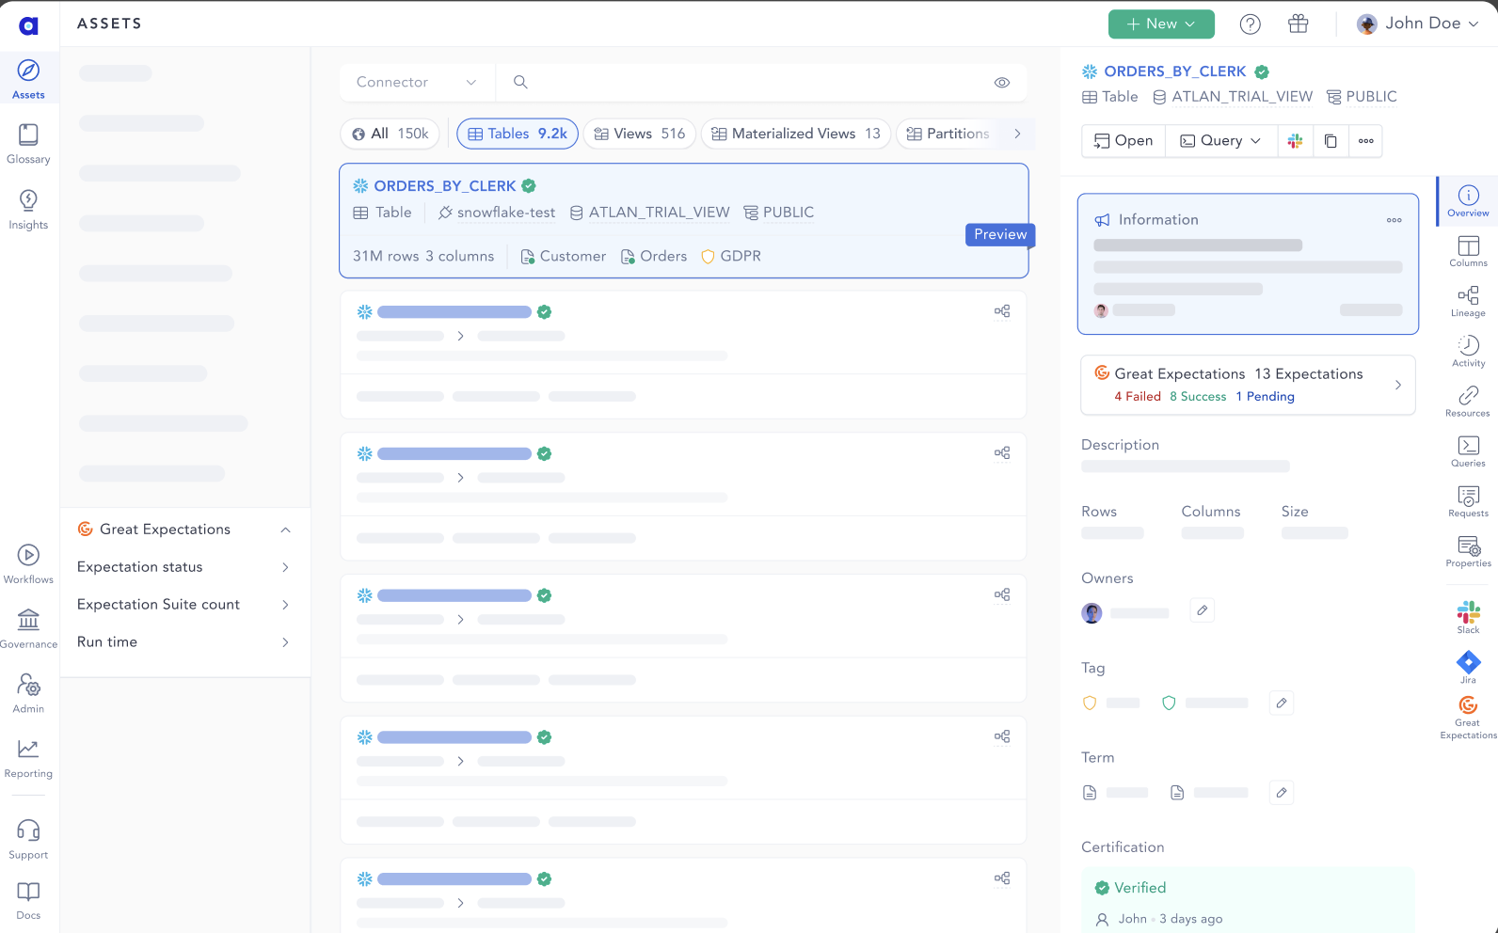Viewport: 1498px width, 933px height.
Task: Open Slack panel in right sidebar
Action: click(1468, 617)
